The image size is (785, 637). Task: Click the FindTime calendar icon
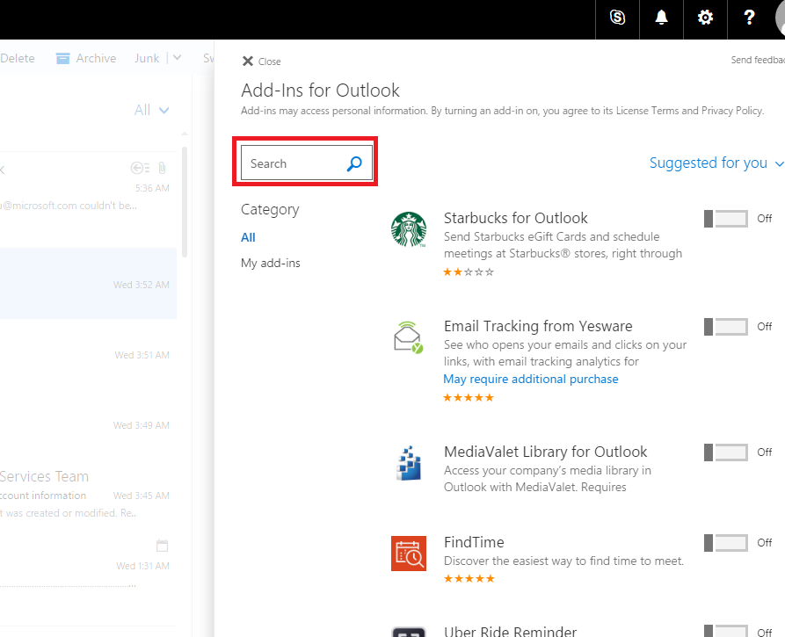(409, 554)
